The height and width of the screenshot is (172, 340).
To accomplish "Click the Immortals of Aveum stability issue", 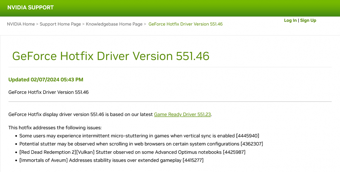I will [x=111, y=161].
